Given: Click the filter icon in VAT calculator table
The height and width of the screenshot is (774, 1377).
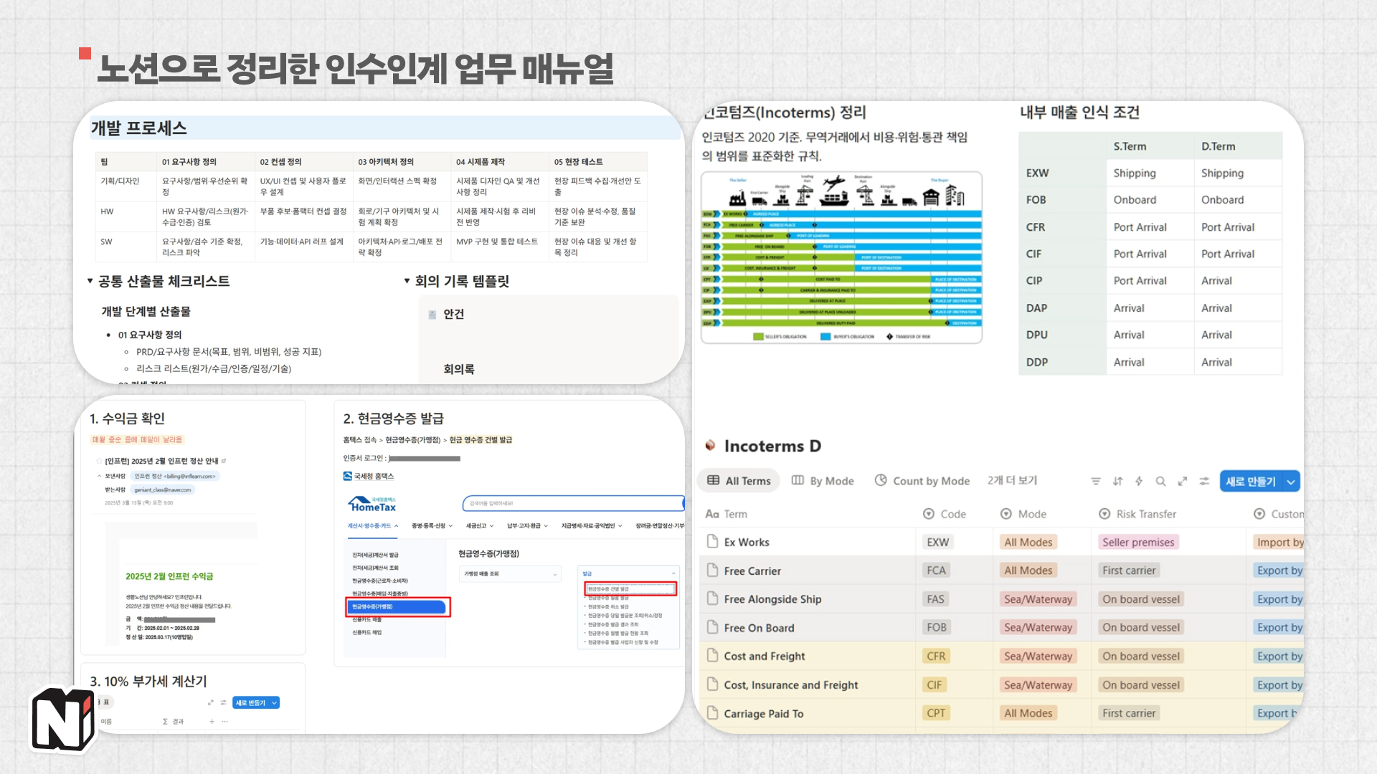Looking at the screenshot, I should click(224, 703).
